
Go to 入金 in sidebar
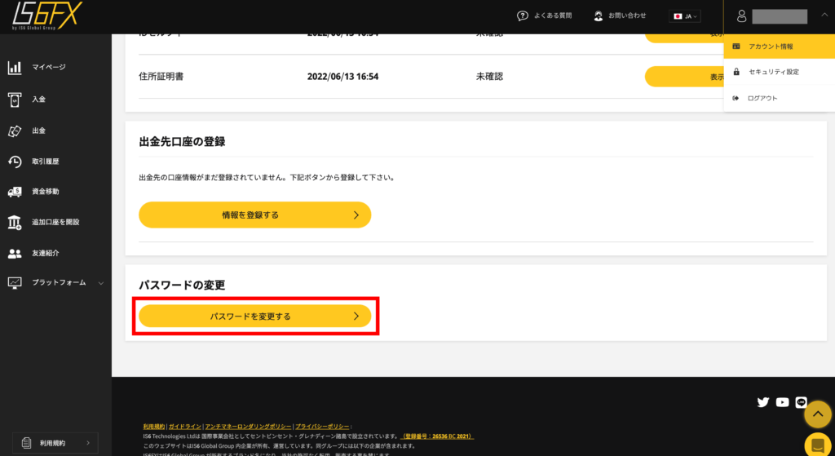pyautogui.click(x=39, y=99)
